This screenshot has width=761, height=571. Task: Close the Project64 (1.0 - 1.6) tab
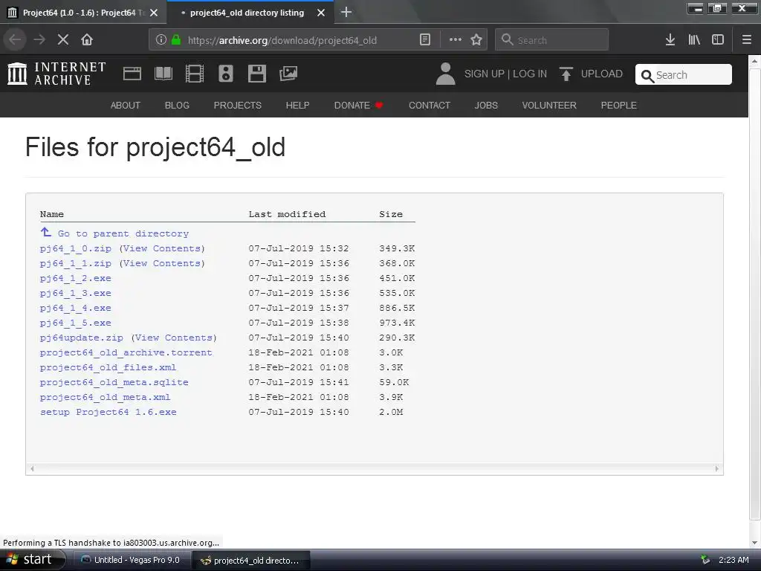click(154, 13)
